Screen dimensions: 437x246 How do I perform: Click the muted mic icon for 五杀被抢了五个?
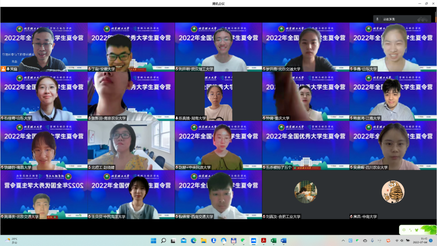click(264, 167)
